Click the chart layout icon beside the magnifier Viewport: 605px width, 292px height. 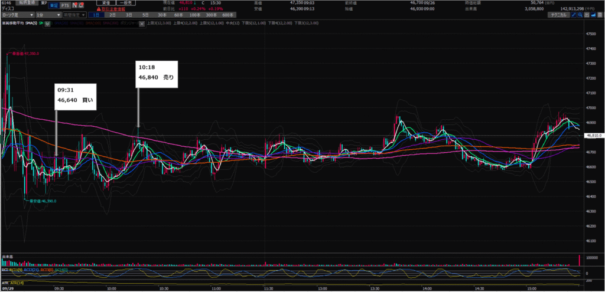588,15
